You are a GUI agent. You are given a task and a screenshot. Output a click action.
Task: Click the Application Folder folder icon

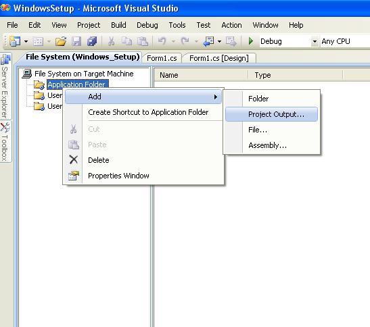(39, 84)
